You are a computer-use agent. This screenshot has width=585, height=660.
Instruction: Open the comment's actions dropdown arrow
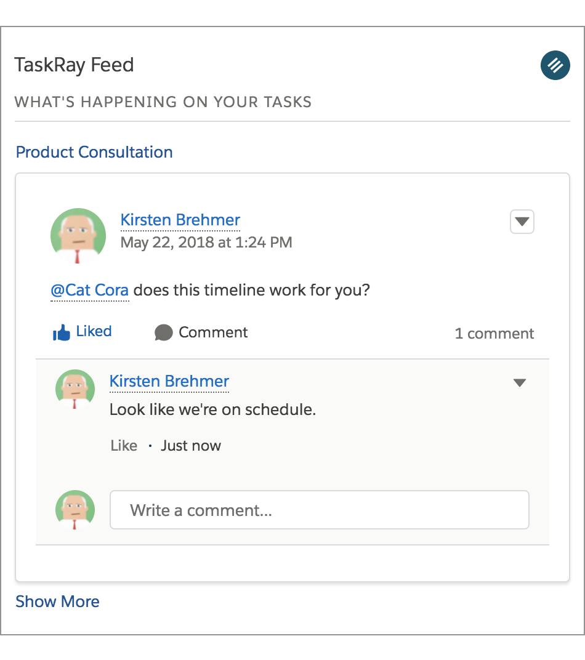point(519,382)
